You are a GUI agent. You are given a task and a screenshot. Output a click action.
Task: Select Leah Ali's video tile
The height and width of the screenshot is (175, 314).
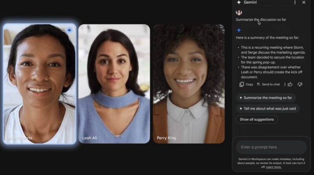click(x=114, y=84)
